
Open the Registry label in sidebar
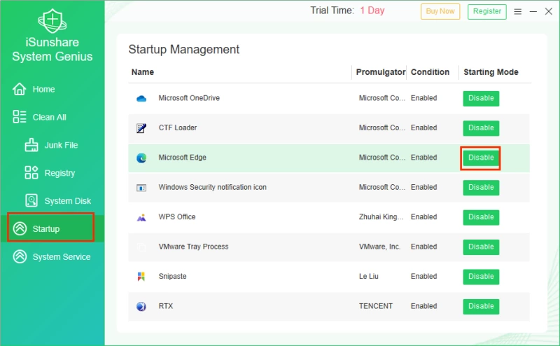(59, 173)
